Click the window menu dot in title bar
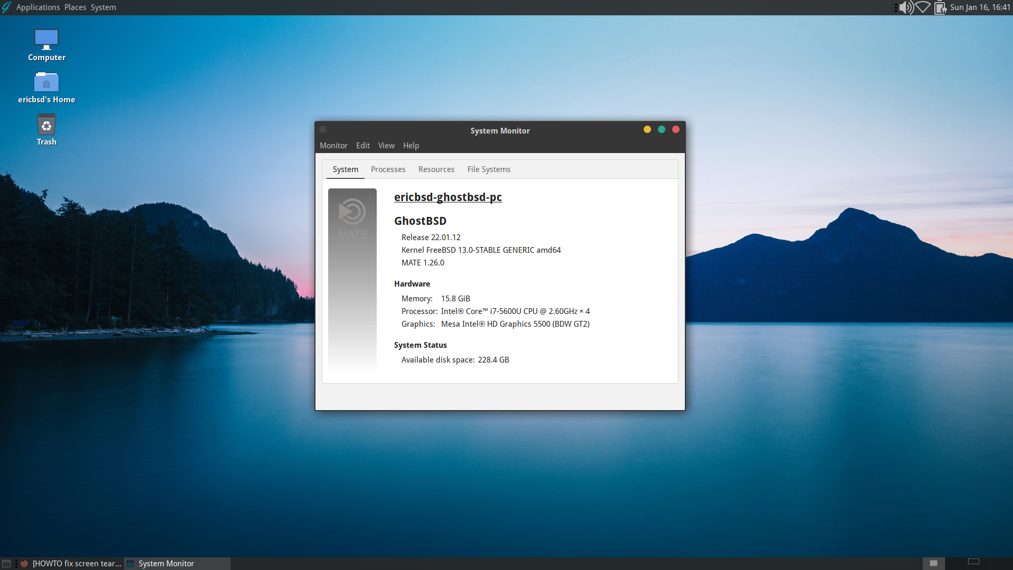Screen dimensions: 1013x570 coord(323,130)
